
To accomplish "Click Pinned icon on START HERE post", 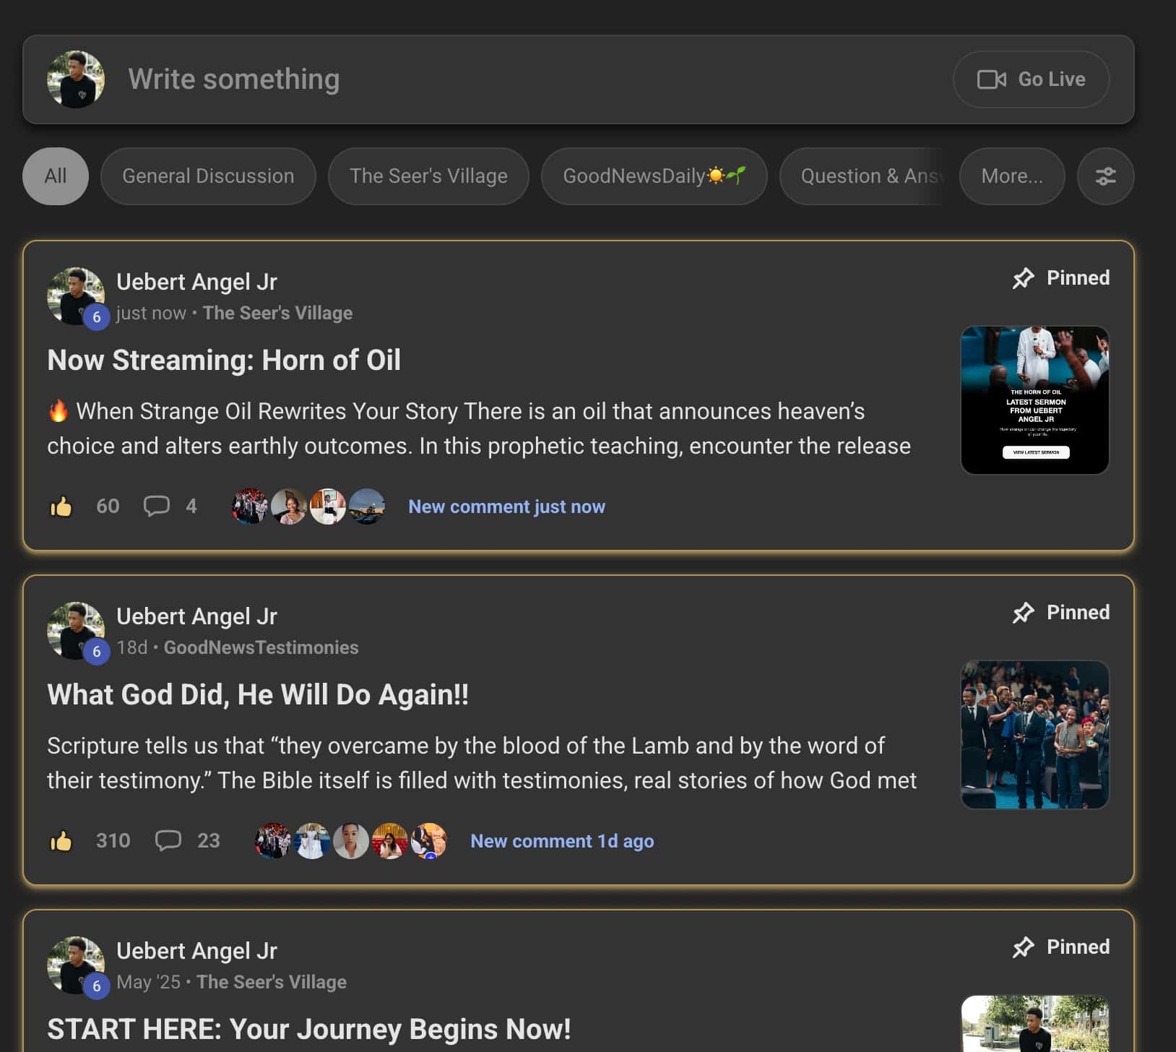I will coord(1023,947).
